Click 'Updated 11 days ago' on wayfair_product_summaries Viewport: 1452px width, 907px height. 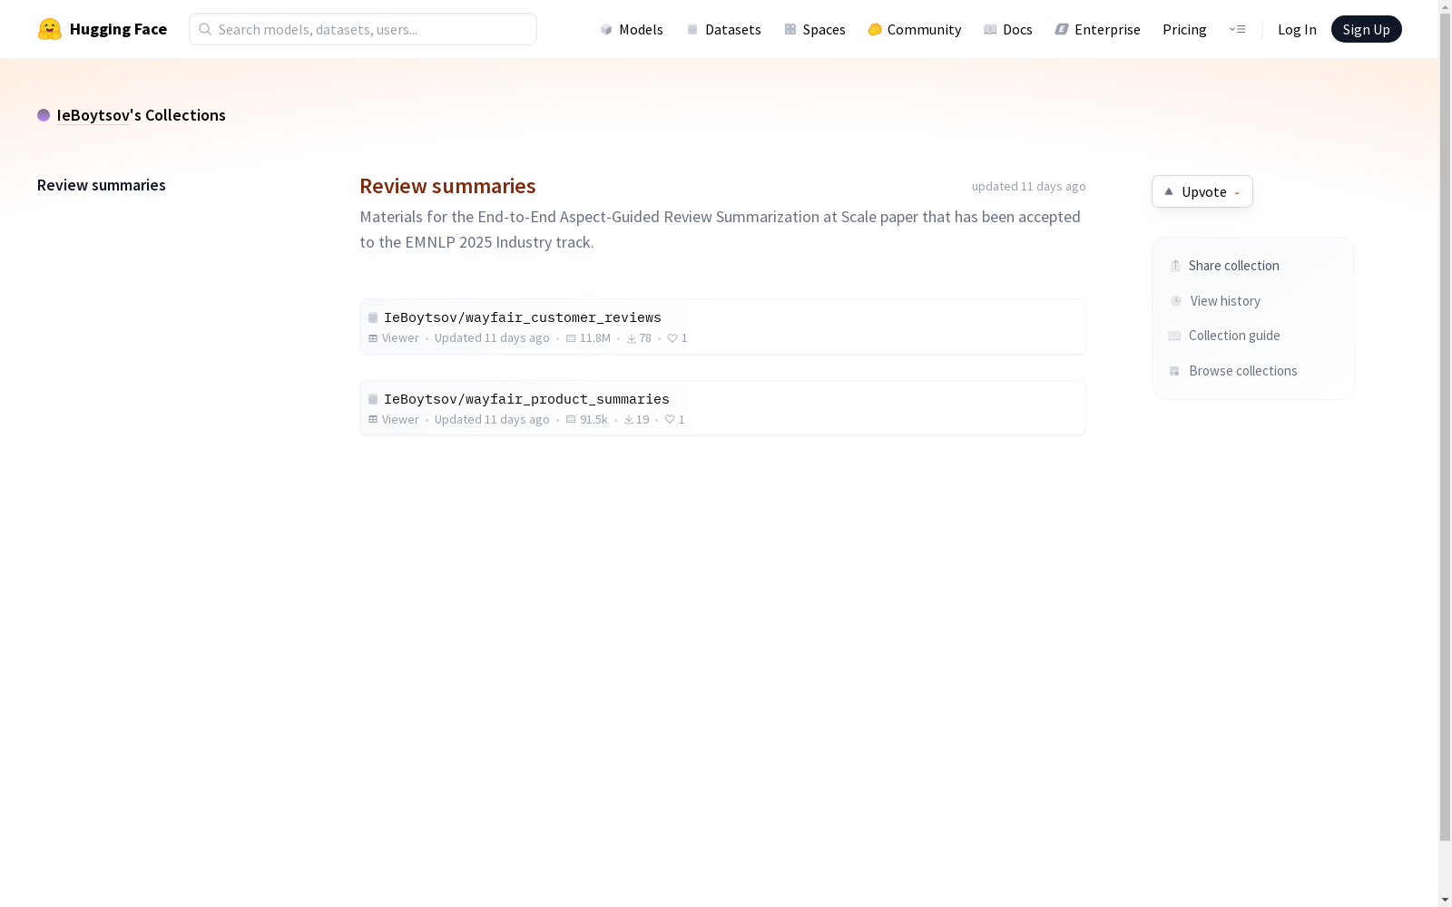pyautogui.click(x=492, y=420)
